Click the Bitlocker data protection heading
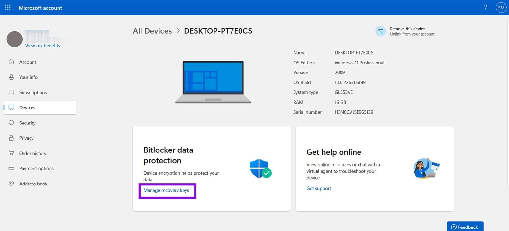The width and height of the screenshot is (509, 231). tap(168, 155)
